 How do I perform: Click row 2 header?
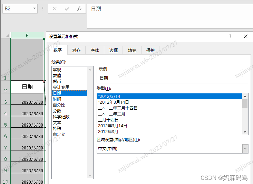click(x=5, y=87)
